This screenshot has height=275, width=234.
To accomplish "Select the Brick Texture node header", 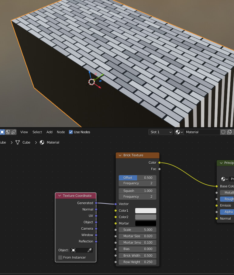I will [137, 155].
